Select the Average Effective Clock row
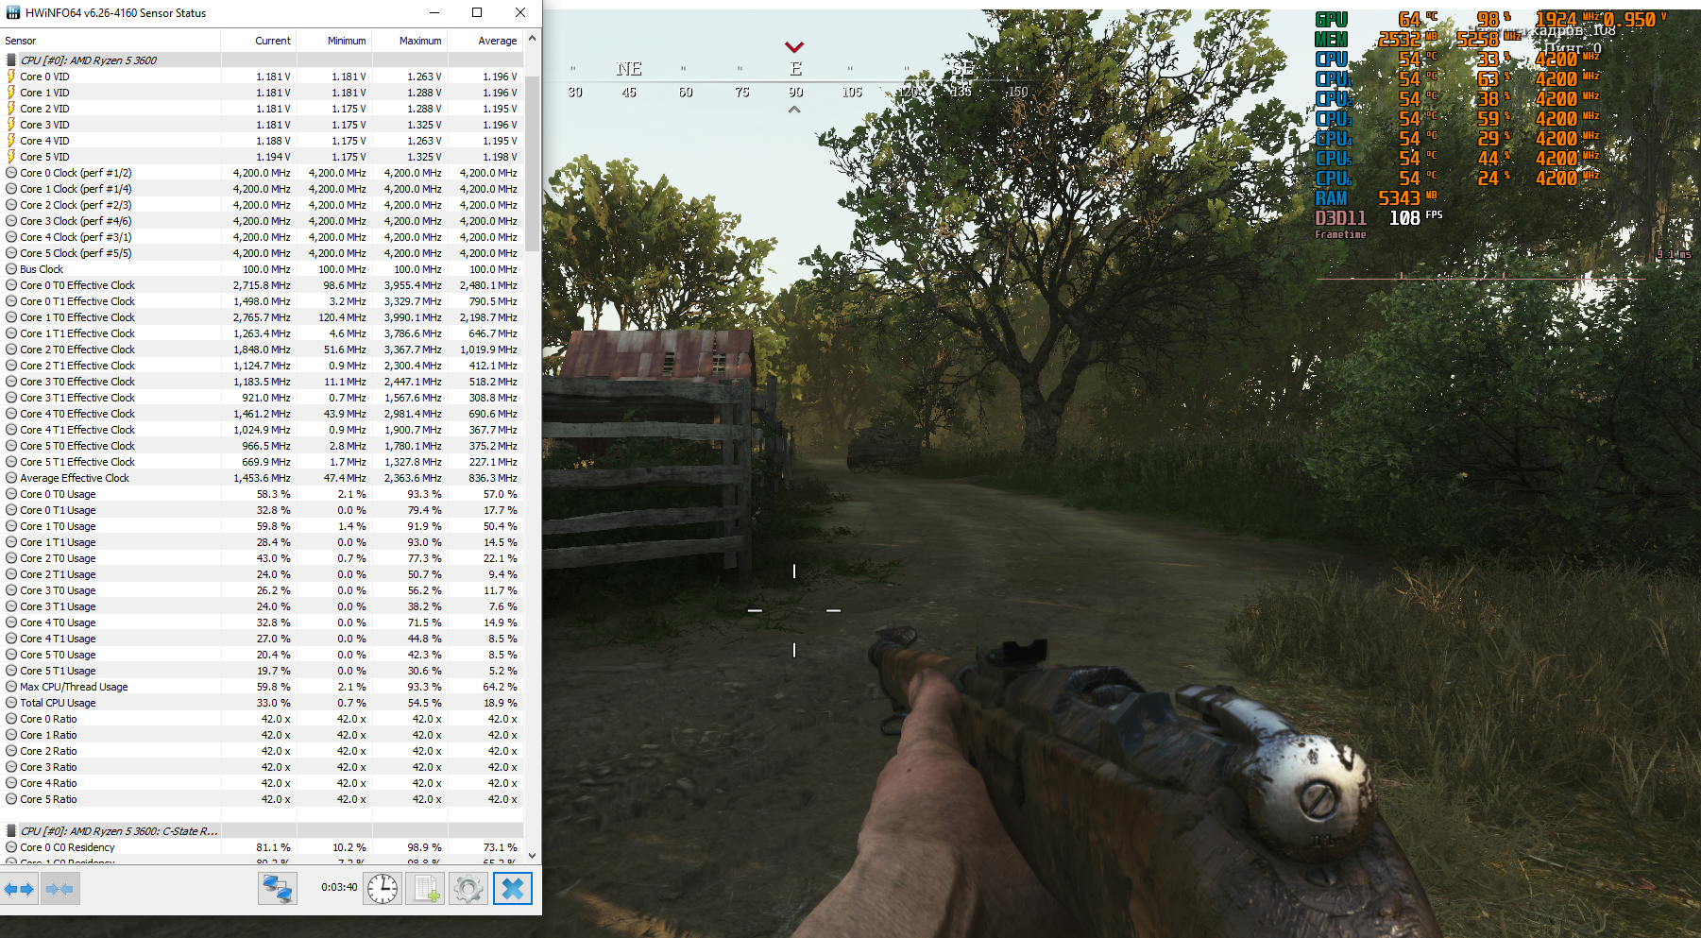The width and height of the screenshot is (1701, 938). point(263,478)
